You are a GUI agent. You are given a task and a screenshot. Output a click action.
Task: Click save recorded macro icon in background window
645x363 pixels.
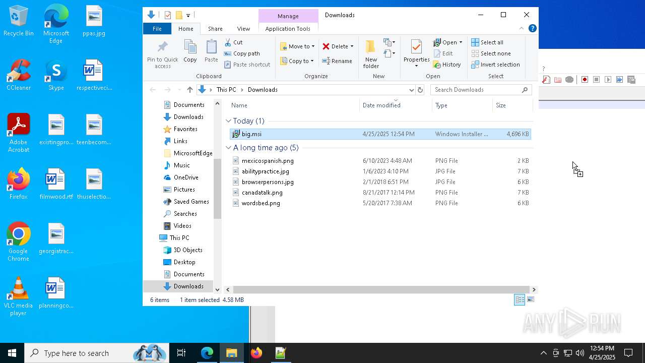631,80
